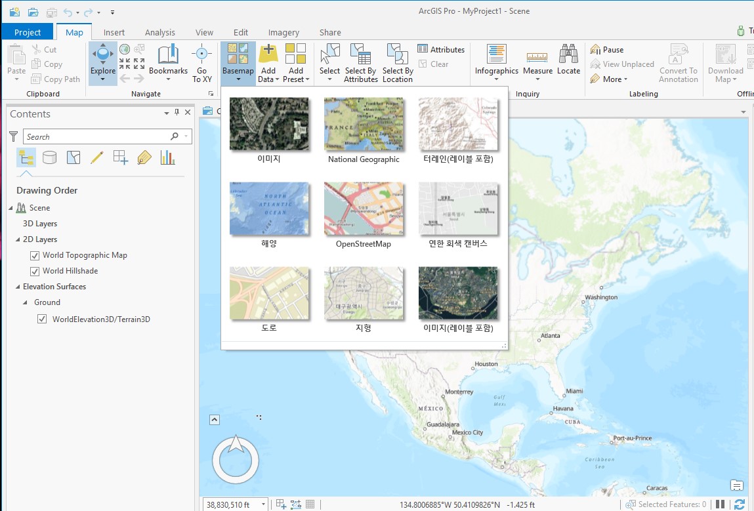Image resolution: width=754 pixels, height=511 pixels.
Task: Open the Bookmarks tool
Action: (x=168, y=62)
